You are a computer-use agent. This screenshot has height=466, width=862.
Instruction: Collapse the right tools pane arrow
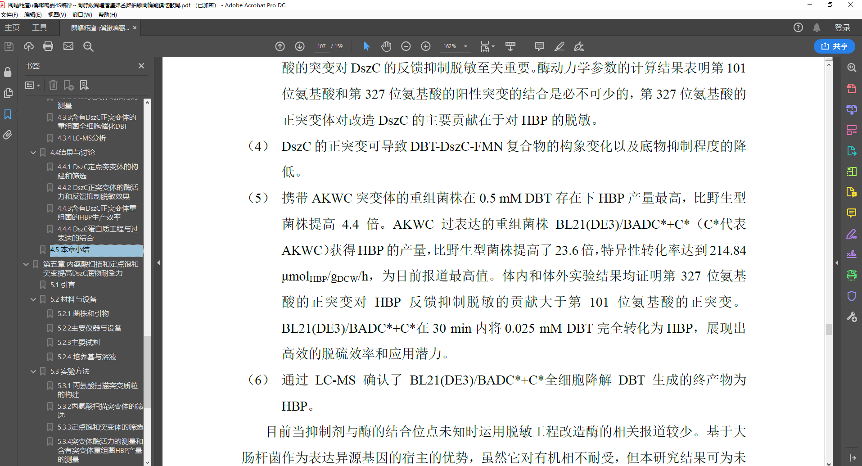[837, 262]
